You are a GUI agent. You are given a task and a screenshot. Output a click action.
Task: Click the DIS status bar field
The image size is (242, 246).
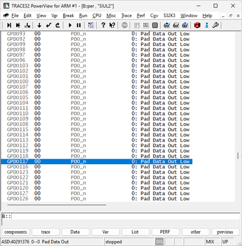point(159,242)
